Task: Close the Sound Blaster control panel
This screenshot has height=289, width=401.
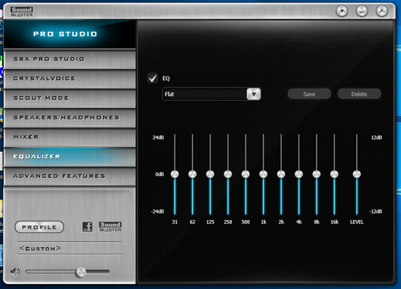Action: [382, 11]
